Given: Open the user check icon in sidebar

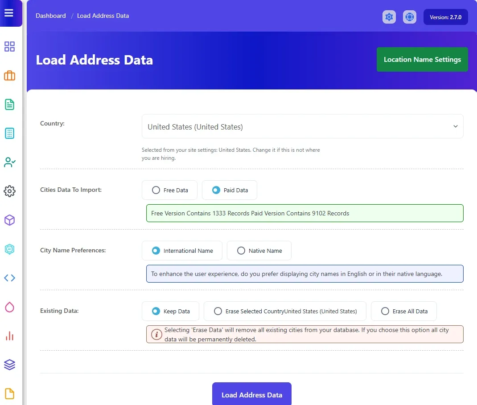Looking at the screenshot, I should click(x=9, y=162).
